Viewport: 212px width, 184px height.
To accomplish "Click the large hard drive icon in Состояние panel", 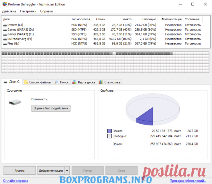I will click(x=15, y=102).
